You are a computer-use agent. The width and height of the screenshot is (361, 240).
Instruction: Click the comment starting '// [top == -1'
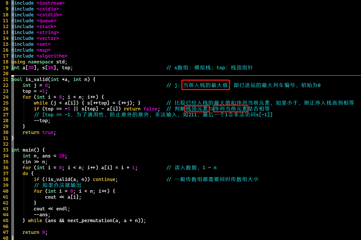153,115
